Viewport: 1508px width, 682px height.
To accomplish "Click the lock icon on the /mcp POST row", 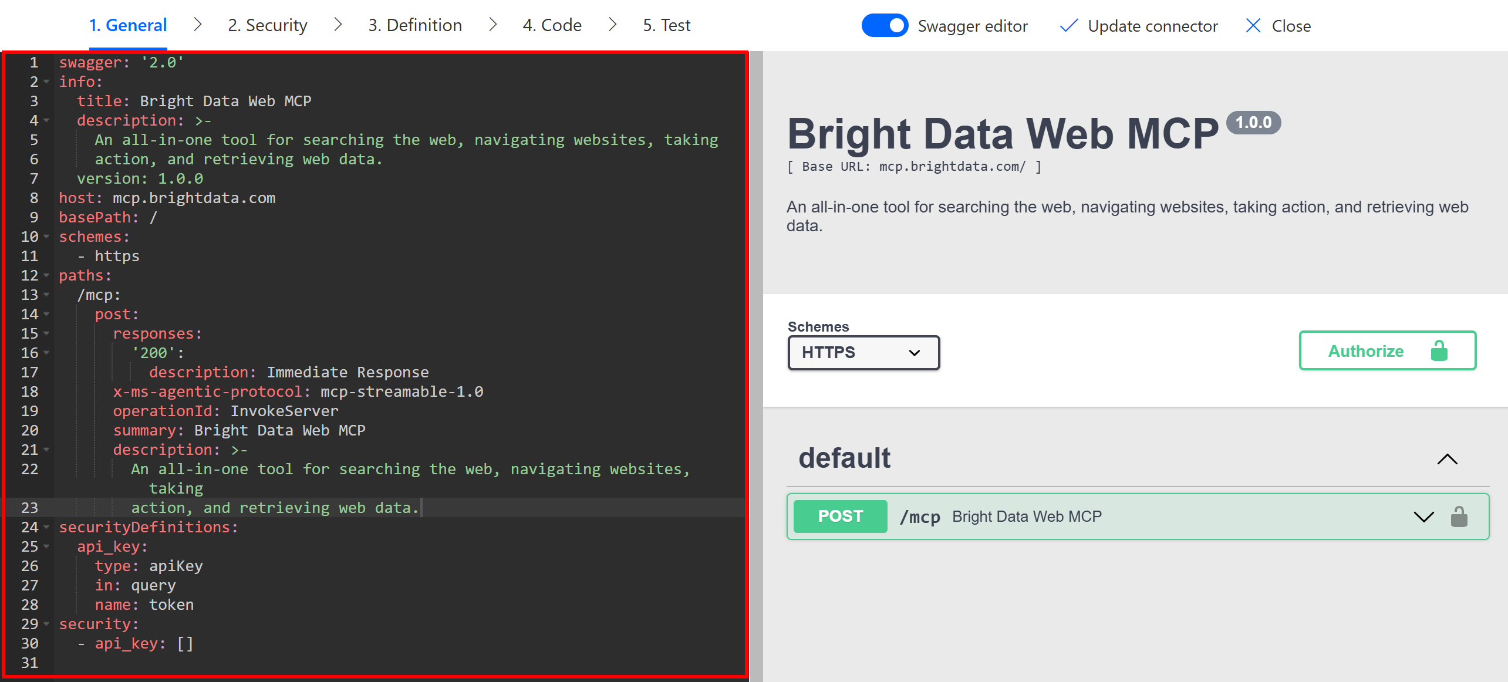I will tap(1460, 516).
